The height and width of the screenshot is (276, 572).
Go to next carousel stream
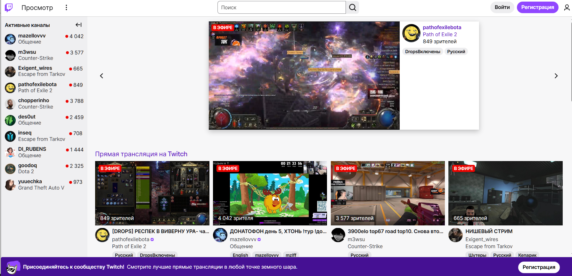click(556, 76)
